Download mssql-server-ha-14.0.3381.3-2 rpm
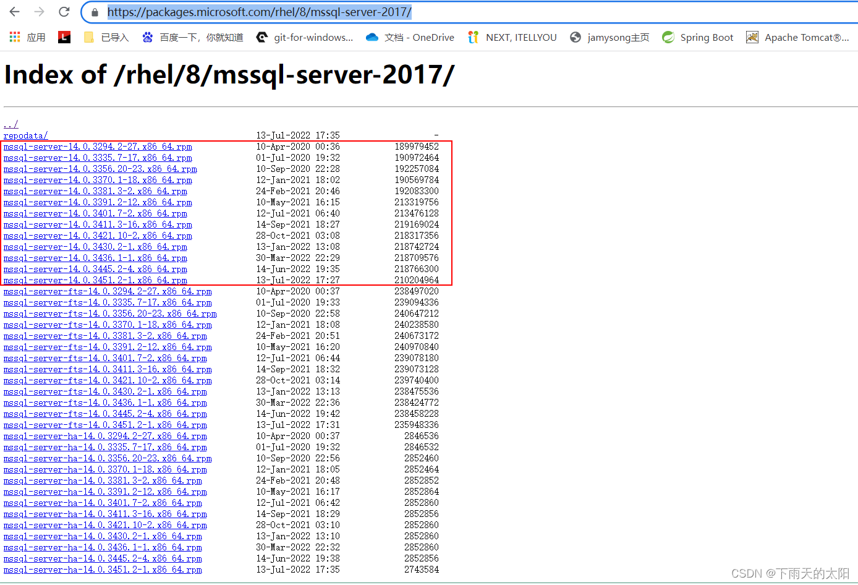858x585 pixels. [103, 480]
